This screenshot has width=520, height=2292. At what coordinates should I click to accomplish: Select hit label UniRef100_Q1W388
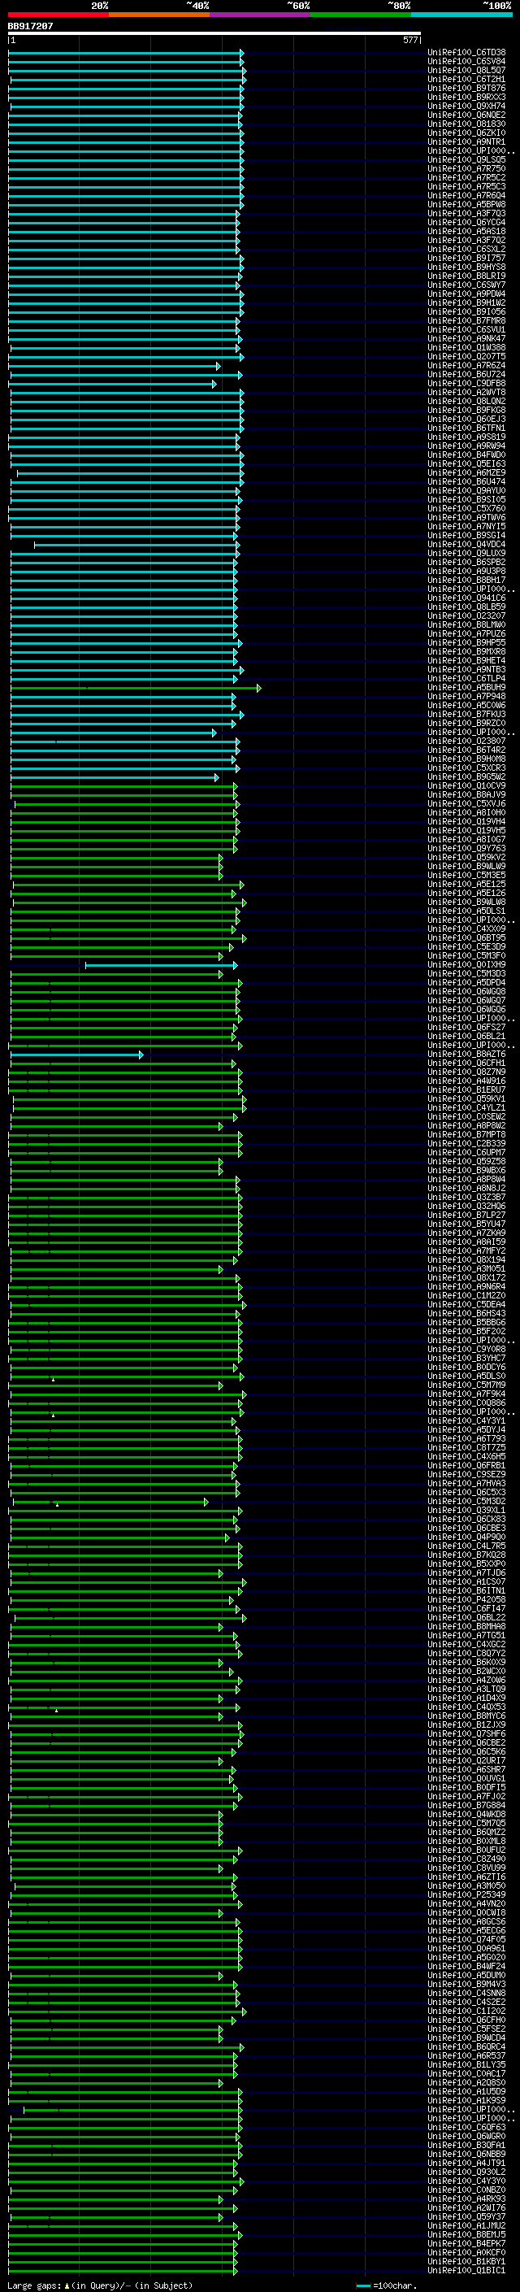coord(466,347)
